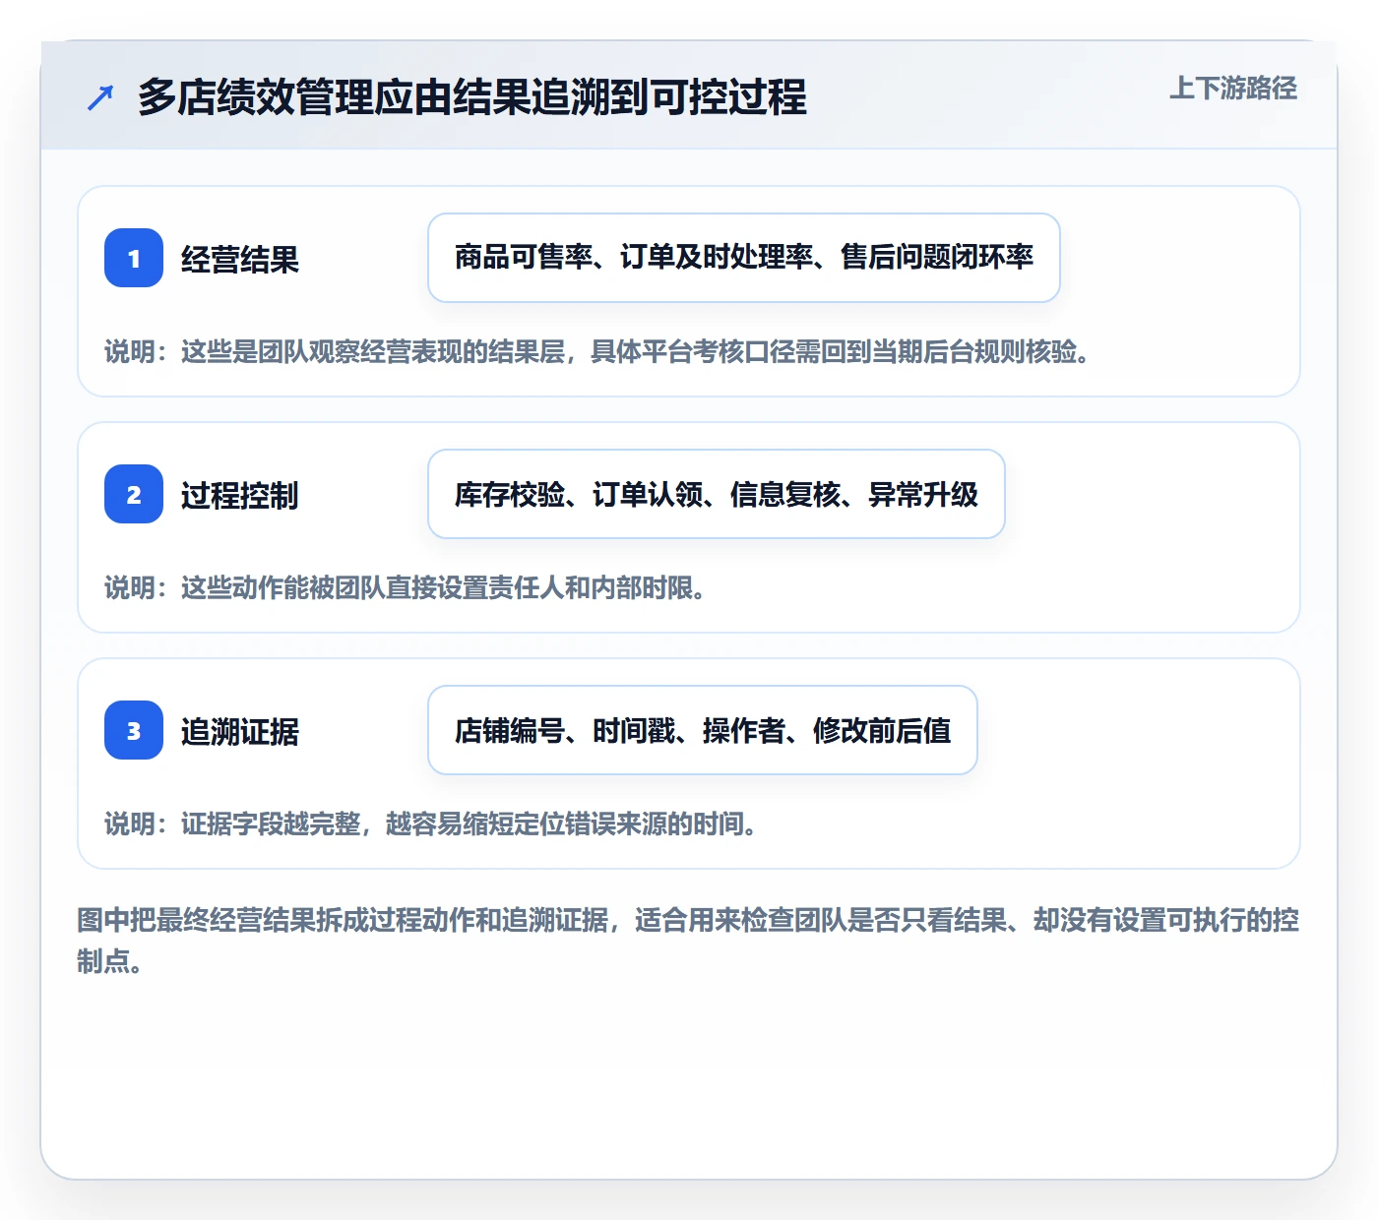The width and height of the screenshot is (1378, 1220).
Task: Click the 上下游路径 label in the header
Action: coord(1233,89)
